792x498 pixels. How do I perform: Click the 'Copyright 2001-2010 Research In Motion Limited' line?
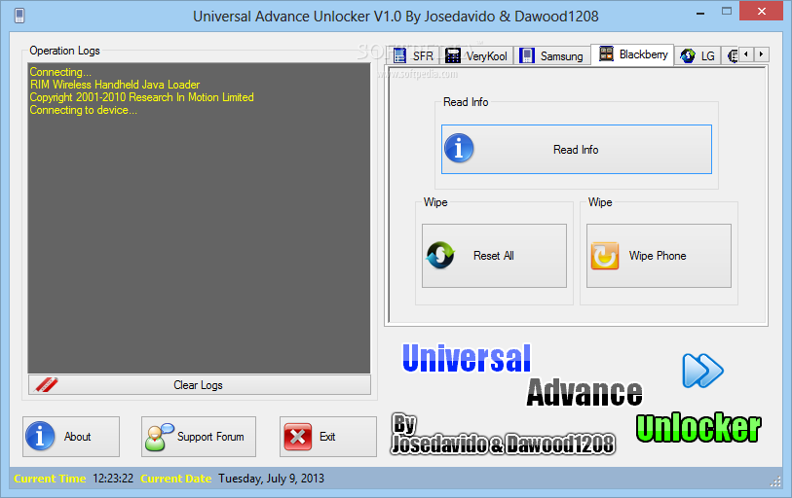point(141,97)
